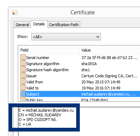The width and height of the screenshot is (140, 136).
Task: Click the Certum Code Signing CA value
Action: tap(109, 76)
